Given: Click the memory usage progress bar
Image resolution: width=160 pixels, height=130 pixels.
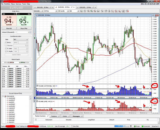Looking at the screenshot, I should pyautogui.click(x=122, y=126).
